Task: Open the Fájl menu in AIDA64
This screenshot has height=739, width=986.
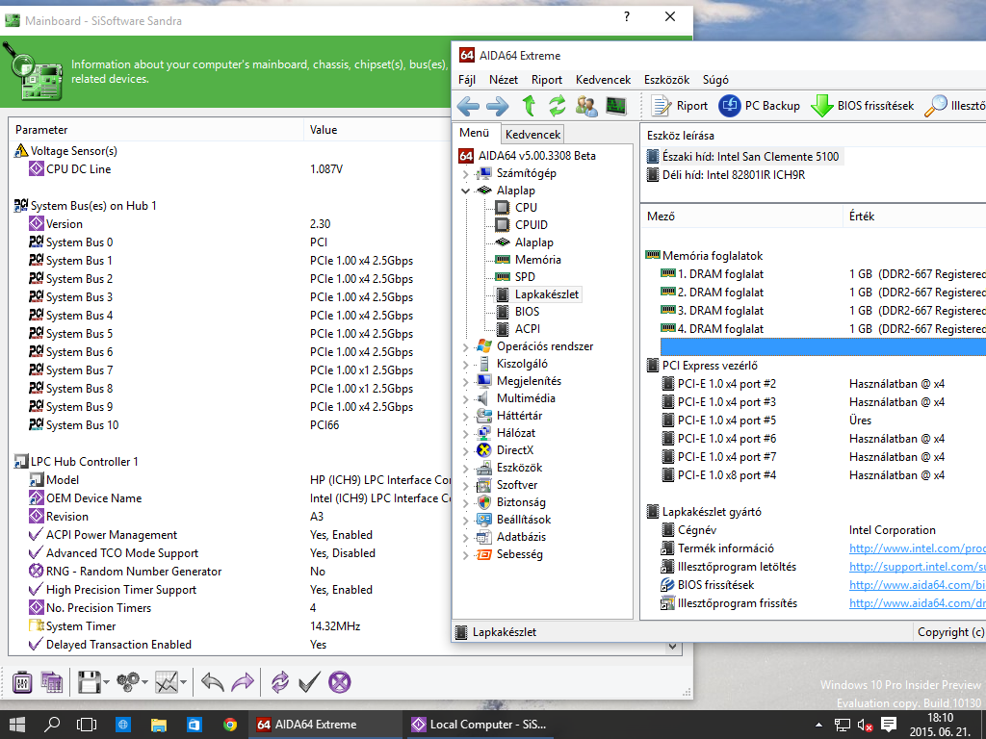Action: pyautogui.click(x=467, y=80)
